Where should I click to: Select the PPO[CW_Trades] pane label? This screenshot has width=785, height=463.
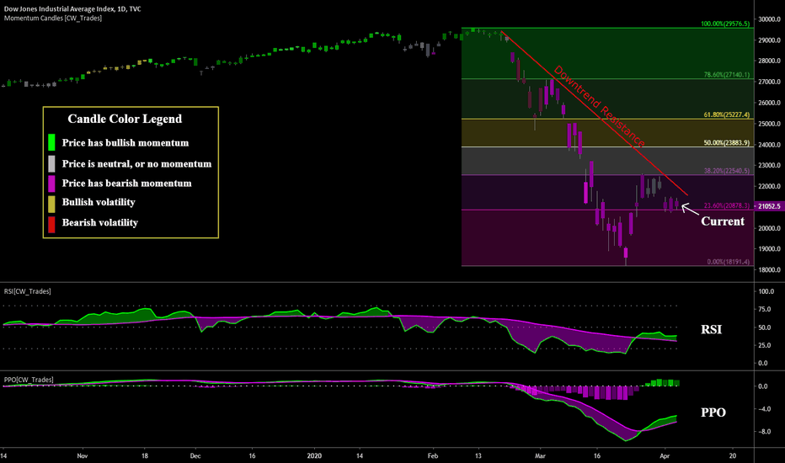tap(29, 380)
